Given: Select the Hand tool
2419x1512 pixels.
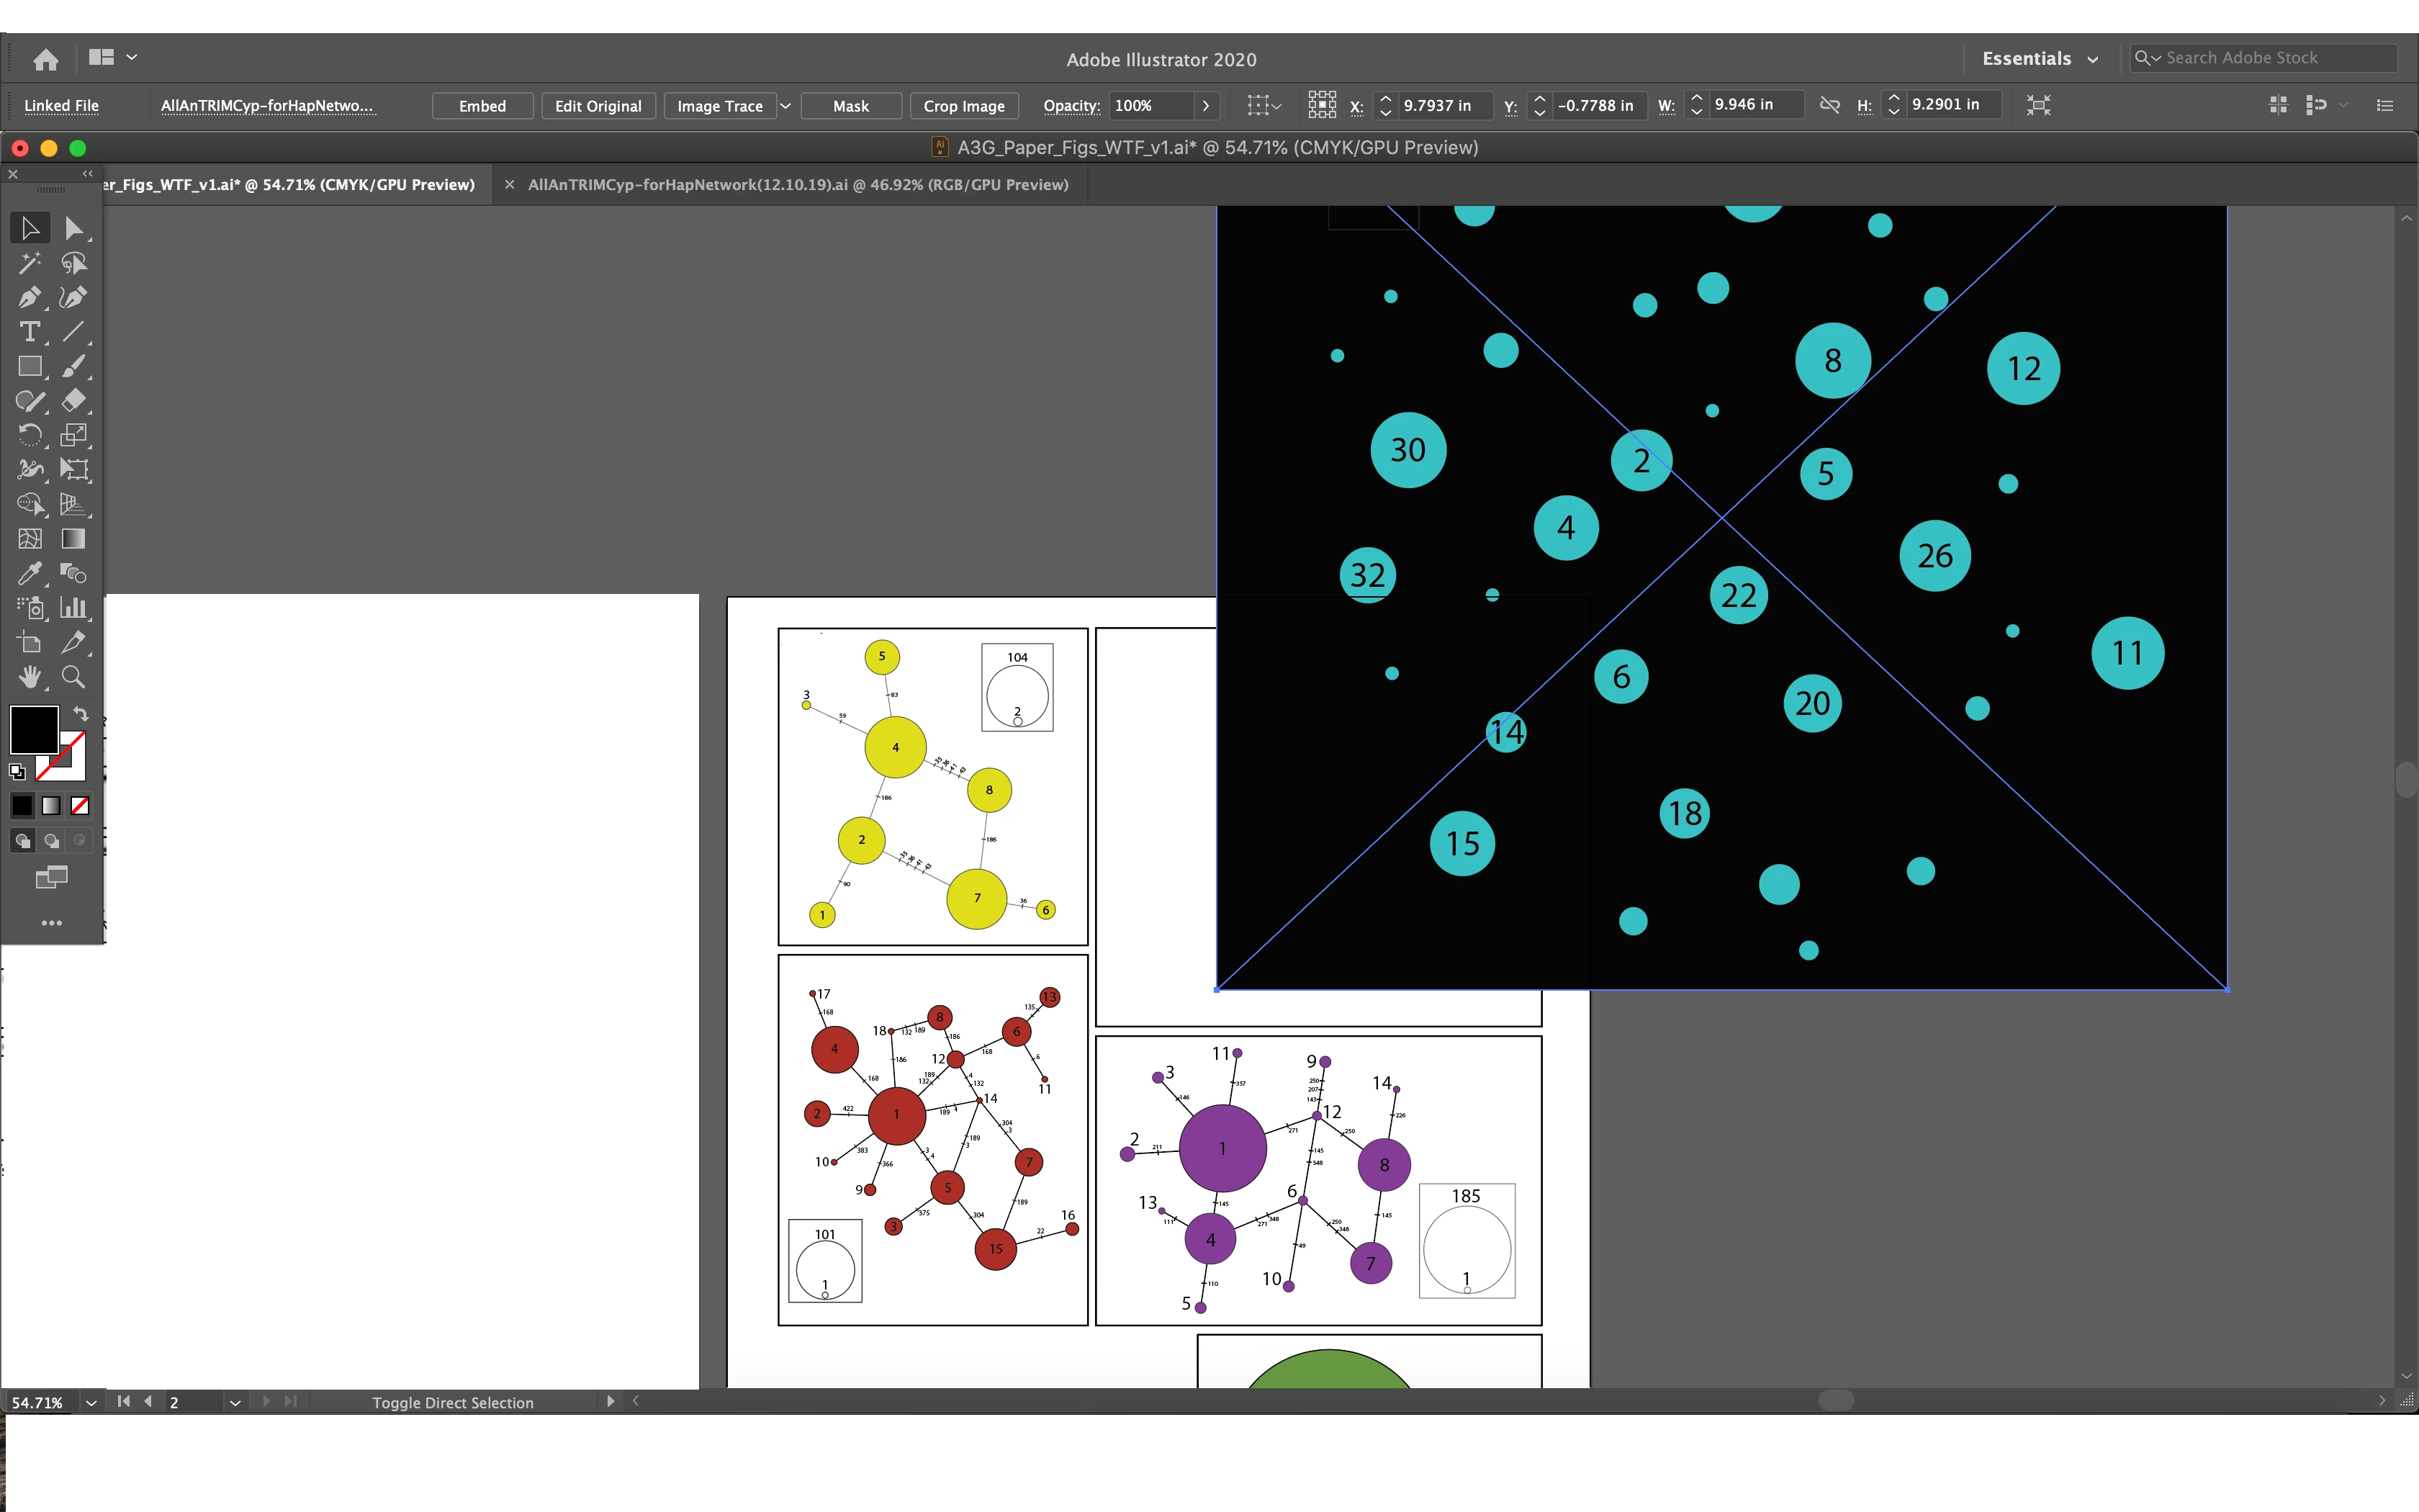Looking at the screenshot, I should point(29,677).
